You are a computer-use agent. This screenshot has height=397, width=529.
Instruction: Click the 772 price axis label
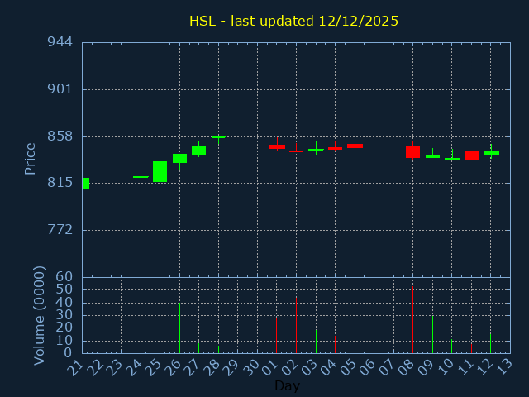click(59, 230)
